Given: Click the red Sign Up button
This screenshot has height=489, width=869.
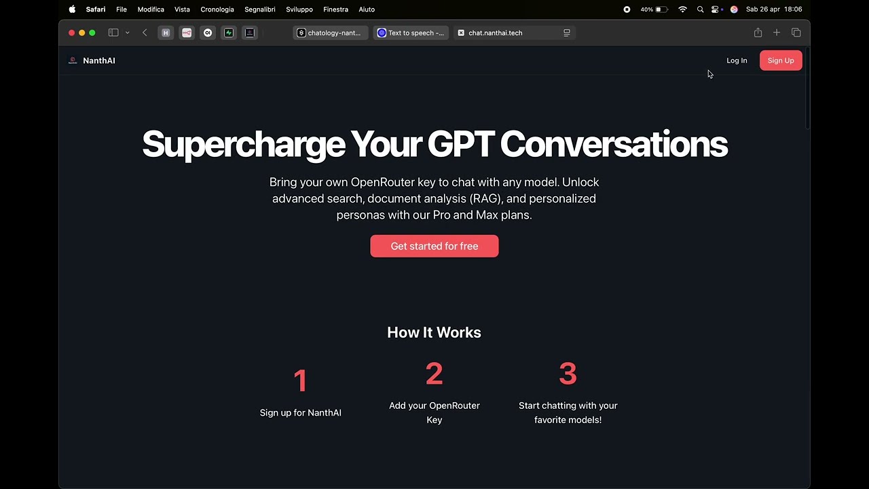Looking at the screenshot, I should point(781,60).
